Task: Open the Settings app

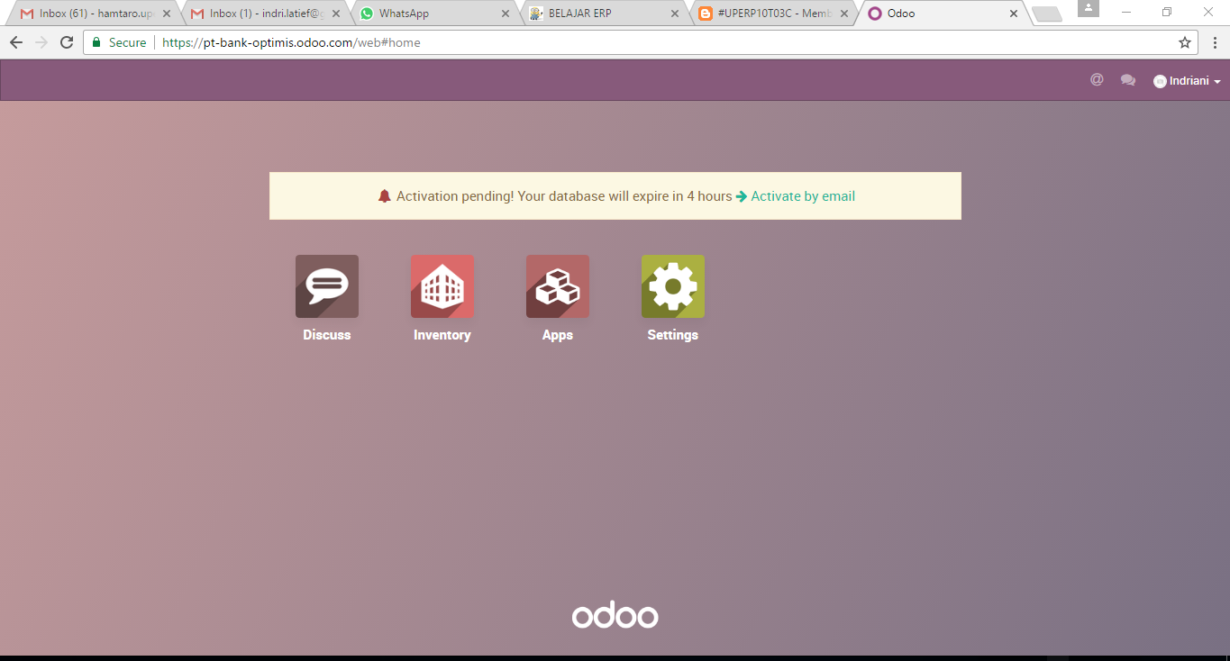Action: tap(673, 286)
